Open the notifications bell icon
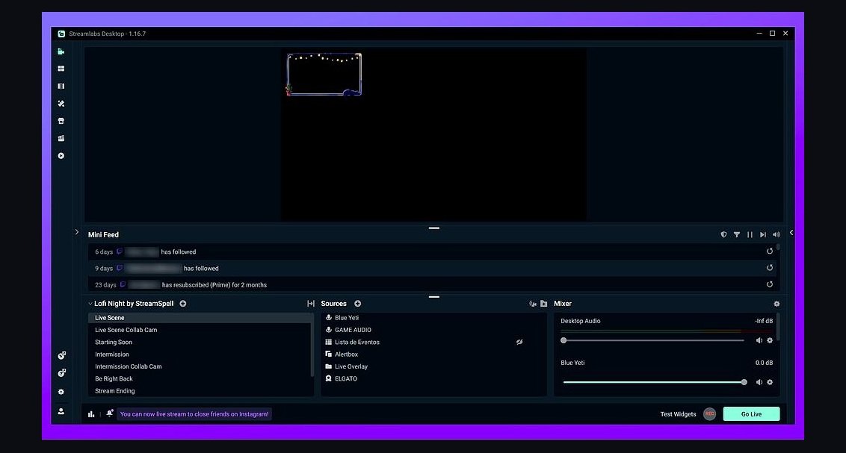 pyautogui.click(x=110, y=413)
